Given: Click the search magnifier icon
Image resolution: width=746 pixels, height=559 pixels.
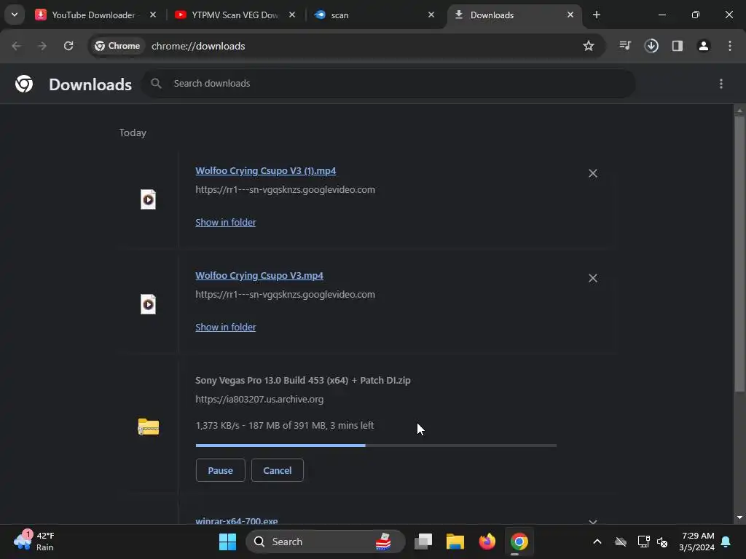Looking at the screenshot, I should point(156,84).
